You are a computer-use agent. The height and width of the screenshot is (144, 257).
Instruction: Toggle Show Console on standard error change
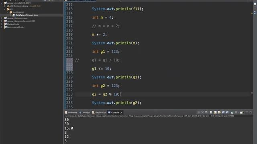[227, 112]
